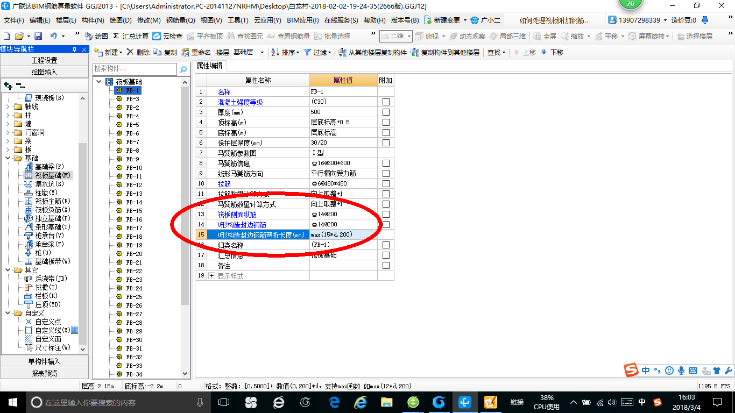Open the BIM应用(I) menu
The width and height of the screenshot is (735, 413).
(303, 20)
